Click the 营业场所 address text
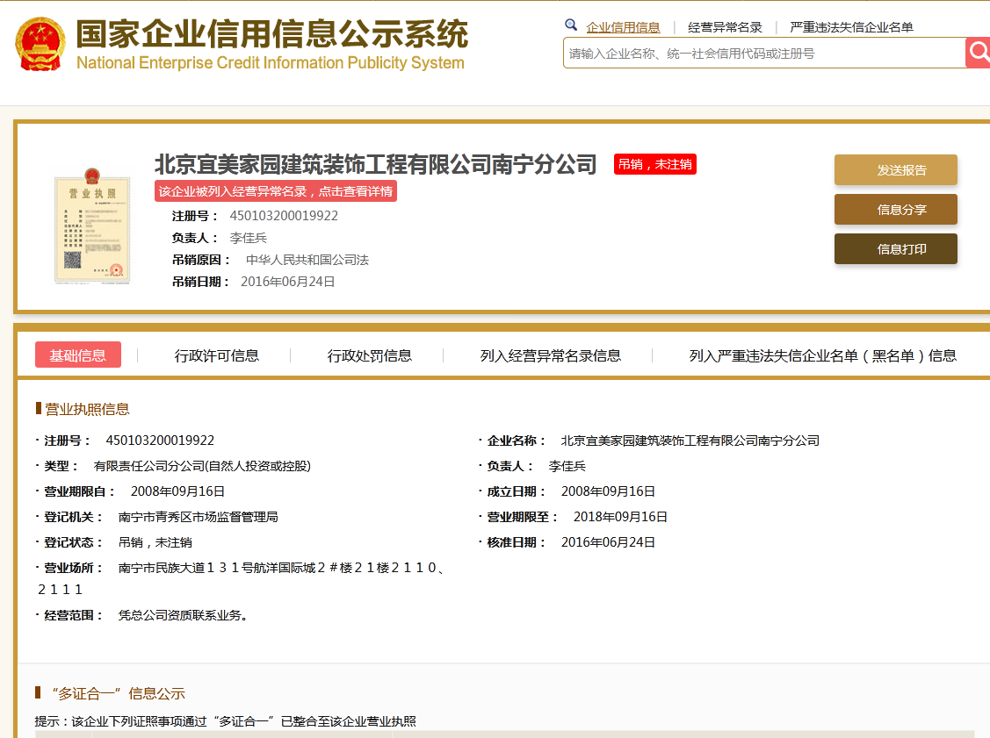The image size is (990, 738). pyautogui.click(x=243, y=578)
